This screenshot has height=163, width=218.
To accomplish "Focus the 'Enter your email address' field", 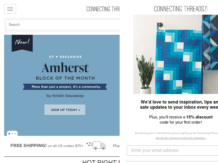I will (x=172, y=151).
